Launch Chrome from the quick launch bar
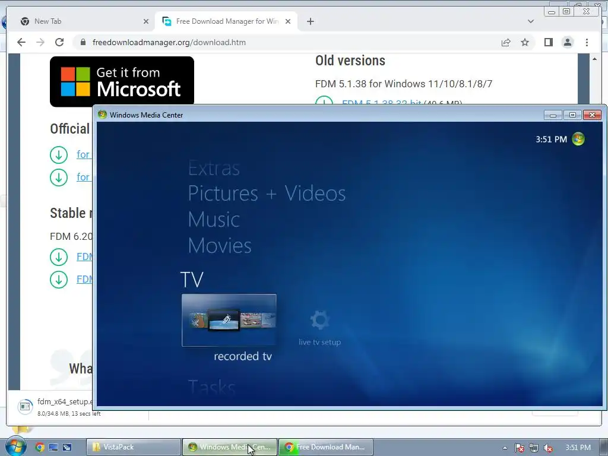The height and width of the screenshot is (456, 608). click(40, 447)
